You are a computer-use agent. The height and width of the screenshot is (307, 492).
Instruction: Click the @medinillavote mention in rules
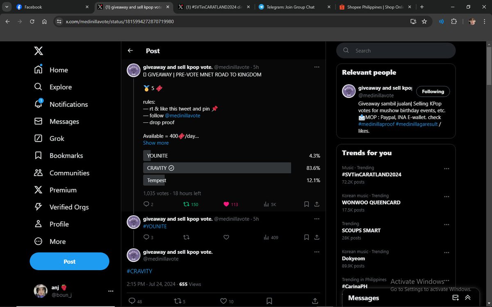click(182, 115)
